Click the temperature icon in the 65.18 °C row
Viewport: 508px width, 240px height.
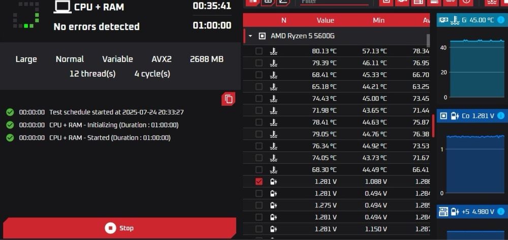[x=274, y=87]
